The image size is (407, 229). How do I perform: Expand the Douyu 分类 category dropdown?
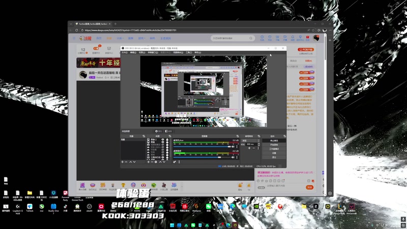pos(120,38)
